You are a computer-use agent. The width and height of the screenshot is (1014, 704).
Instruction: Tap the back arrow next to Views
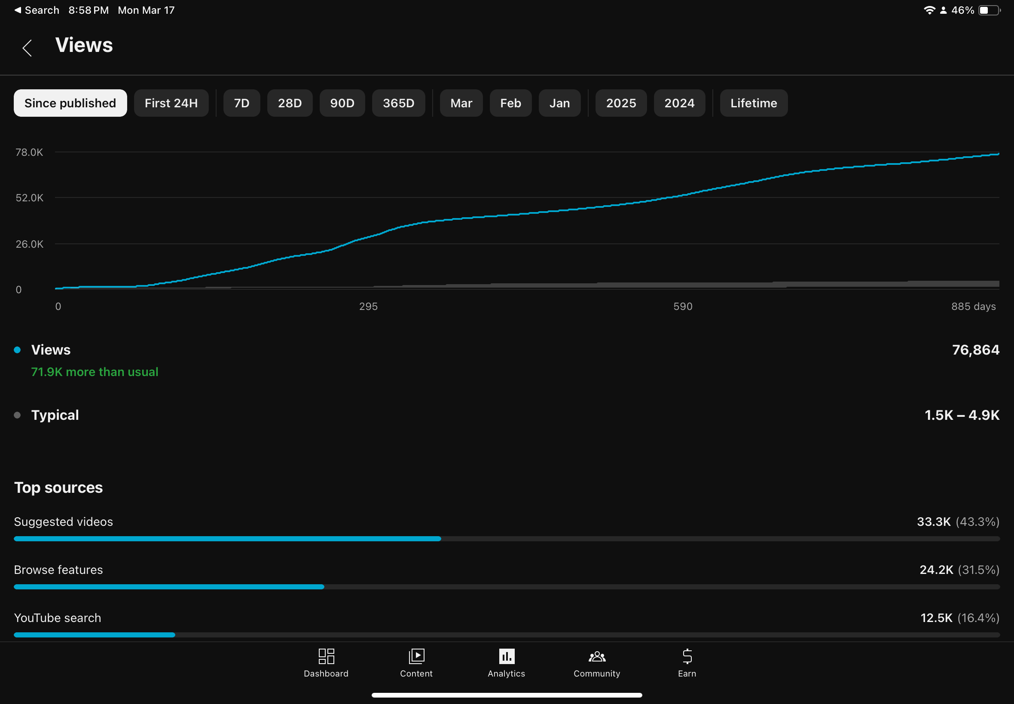[27, 48]
